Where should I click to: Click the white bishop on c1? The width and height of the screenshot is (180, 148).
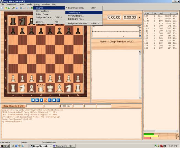click(32, 88)
